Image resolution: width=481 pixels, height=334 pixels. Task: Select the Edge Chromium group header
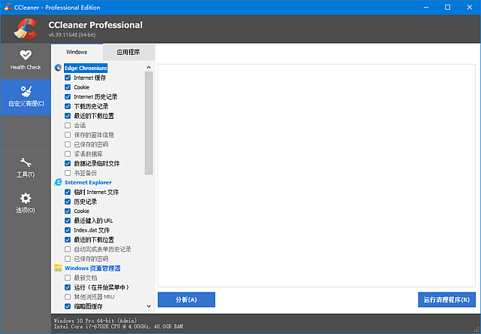click(x=86, y=68)
